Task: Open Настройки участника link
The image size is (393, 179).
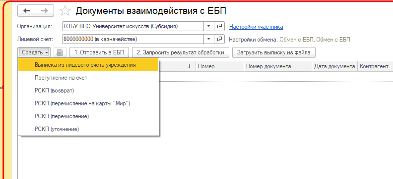Action: 256,27
